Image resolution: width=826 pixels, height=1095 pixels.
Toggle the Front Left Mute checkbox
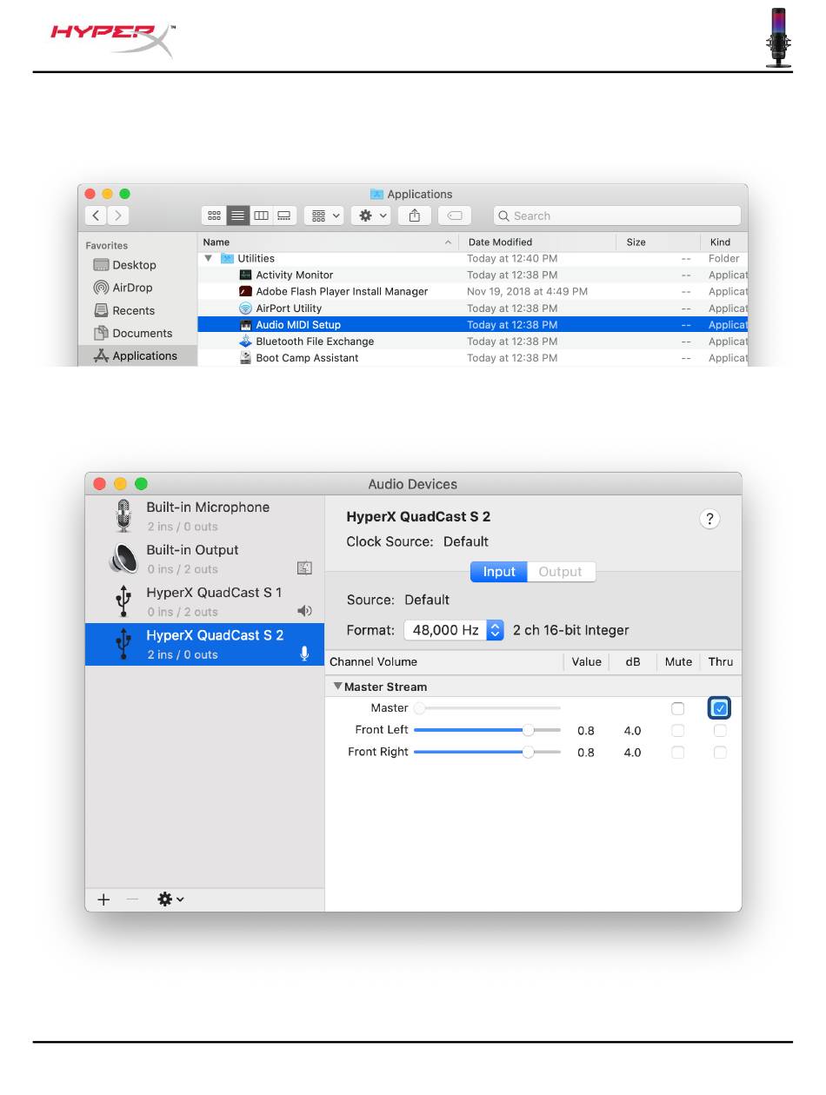(678, 730)
